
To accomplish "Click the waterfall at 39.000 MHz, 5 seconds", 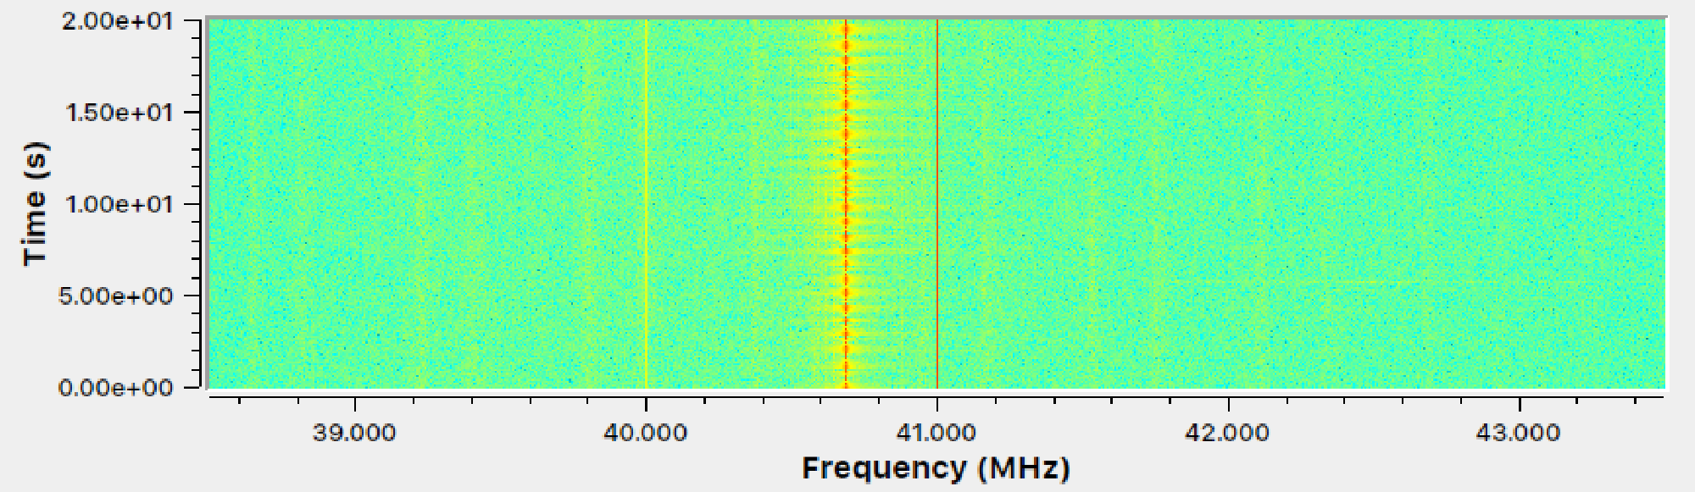I will [x=354, y=296].
